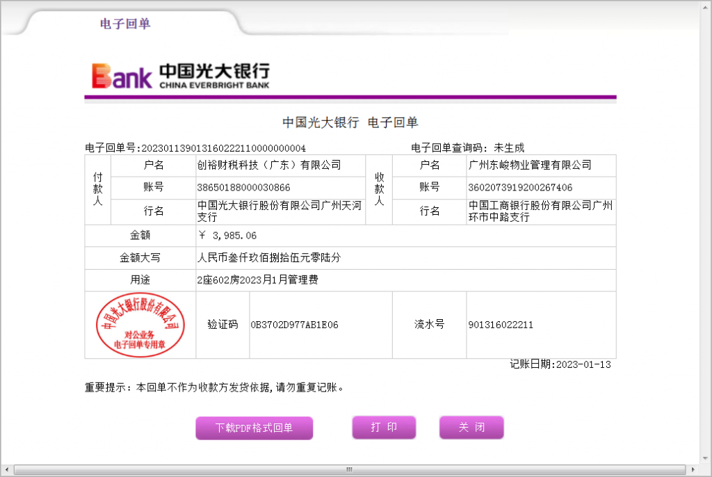
Task: Click the 记账日期 2023-01-13 text
Action: [x=560, y=364]
